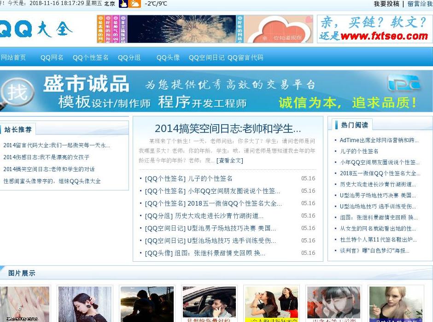Viewport: 433px width, 322px height.
Task: Click the [查看全文] link
Action: [x=230, y=160]
